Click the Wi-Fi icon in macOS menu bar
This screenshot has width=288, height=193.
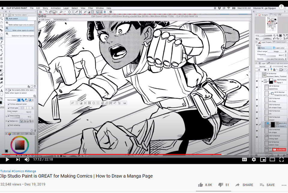pos(229,8)
